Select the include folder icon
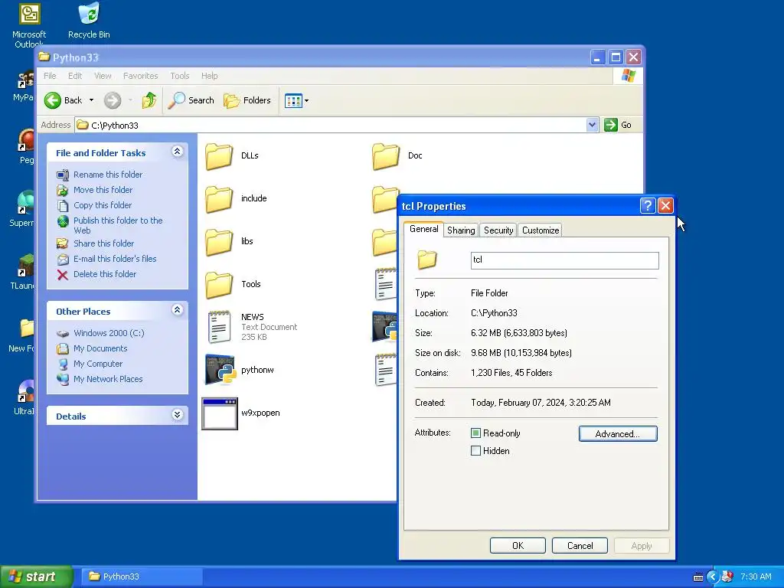 [x=219, y=199]
